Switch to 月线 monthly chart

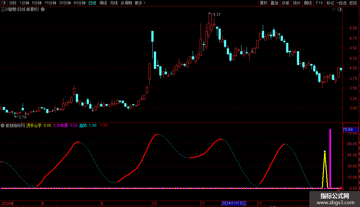tap(114, 3)
